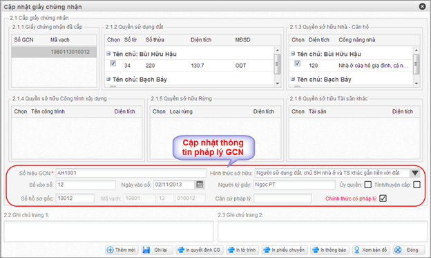Click the In tờ trình print button
The image size is (431, 258).
(242, 250)
